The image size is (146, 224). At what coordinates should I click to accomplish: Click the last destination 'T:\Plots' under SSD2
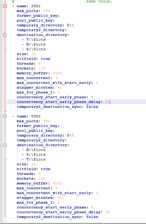pyautogui.click(x=36, y=159)
